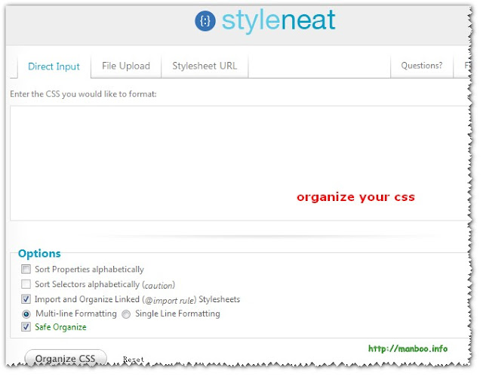Click the styleneat round logo icon
Viewport: 483px width, 377px height.
(205, 20)
